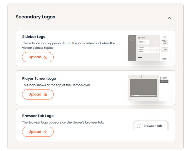The width and height of the screenshot is (192, 151).
Task: Upload a Sidebar Logo
Action: [38, 57]
